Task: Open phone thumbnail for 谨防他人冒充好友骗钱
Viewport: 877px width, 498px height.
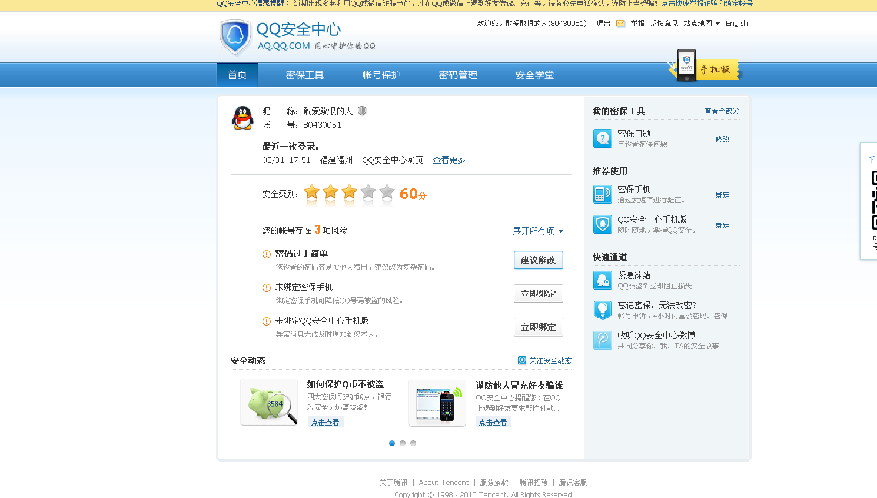Action: (437, 403)
